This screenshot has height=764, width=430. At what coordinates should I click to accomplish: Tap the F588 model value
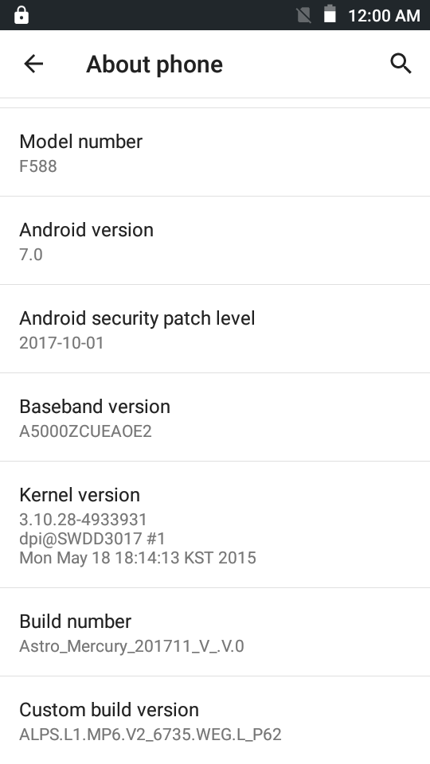(x=38, y=166)
